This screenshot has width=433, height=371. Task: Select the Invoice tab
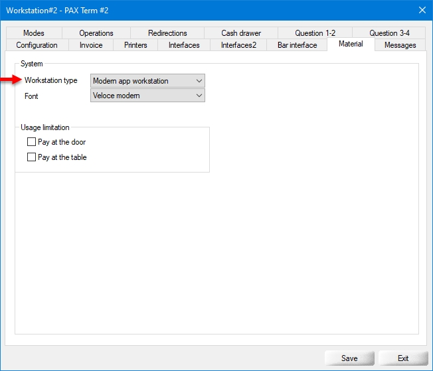[91, 45]
